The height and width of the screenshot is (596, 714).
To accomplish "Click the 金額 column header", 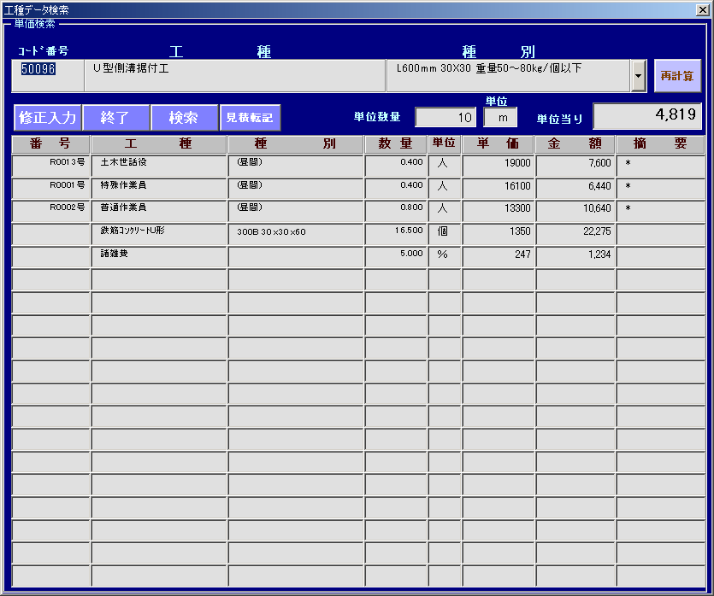I will (x=575, y=143).
